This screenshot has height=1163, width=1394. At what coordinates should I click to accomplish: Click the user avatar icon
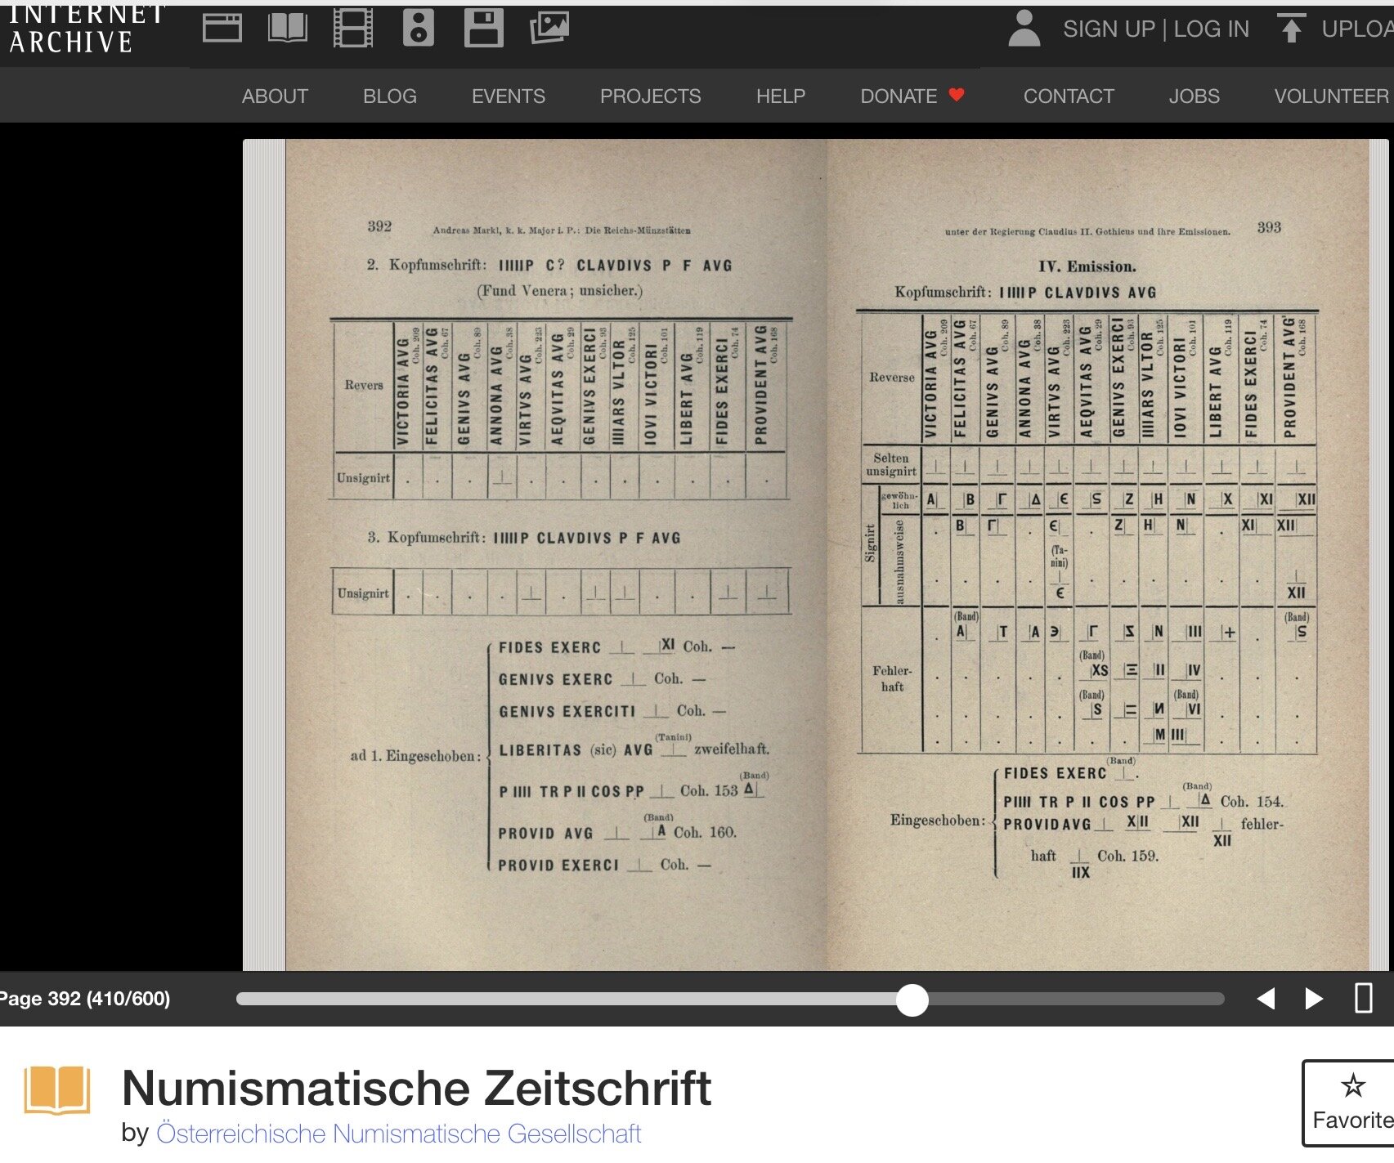(1024, 29)
